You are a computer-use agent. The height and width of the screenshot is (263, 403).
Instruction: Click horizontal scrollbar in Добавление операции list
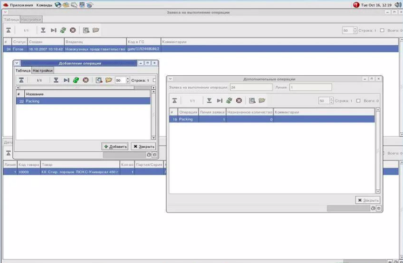(x=86, y=88)
